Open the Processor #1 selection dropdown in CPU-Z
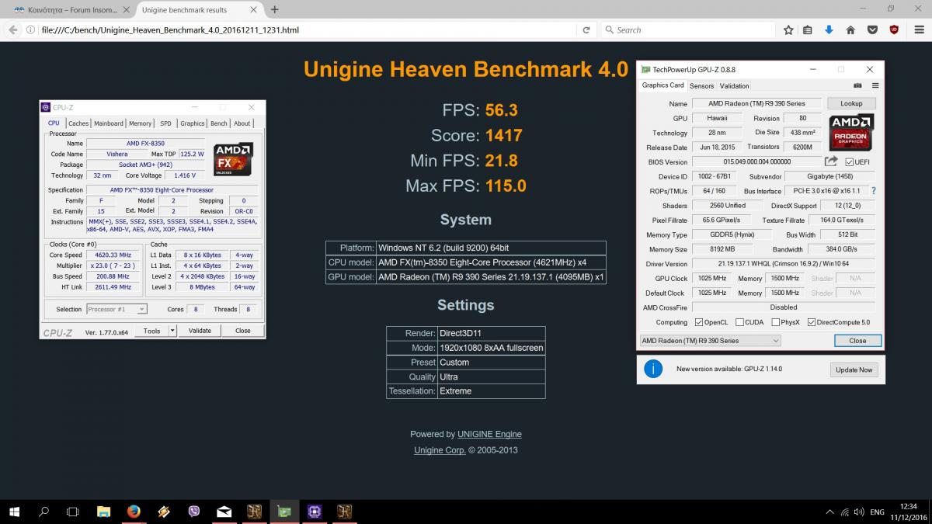Image resolution: width=932 pixels, height=524 pixels. coord(116,309)
